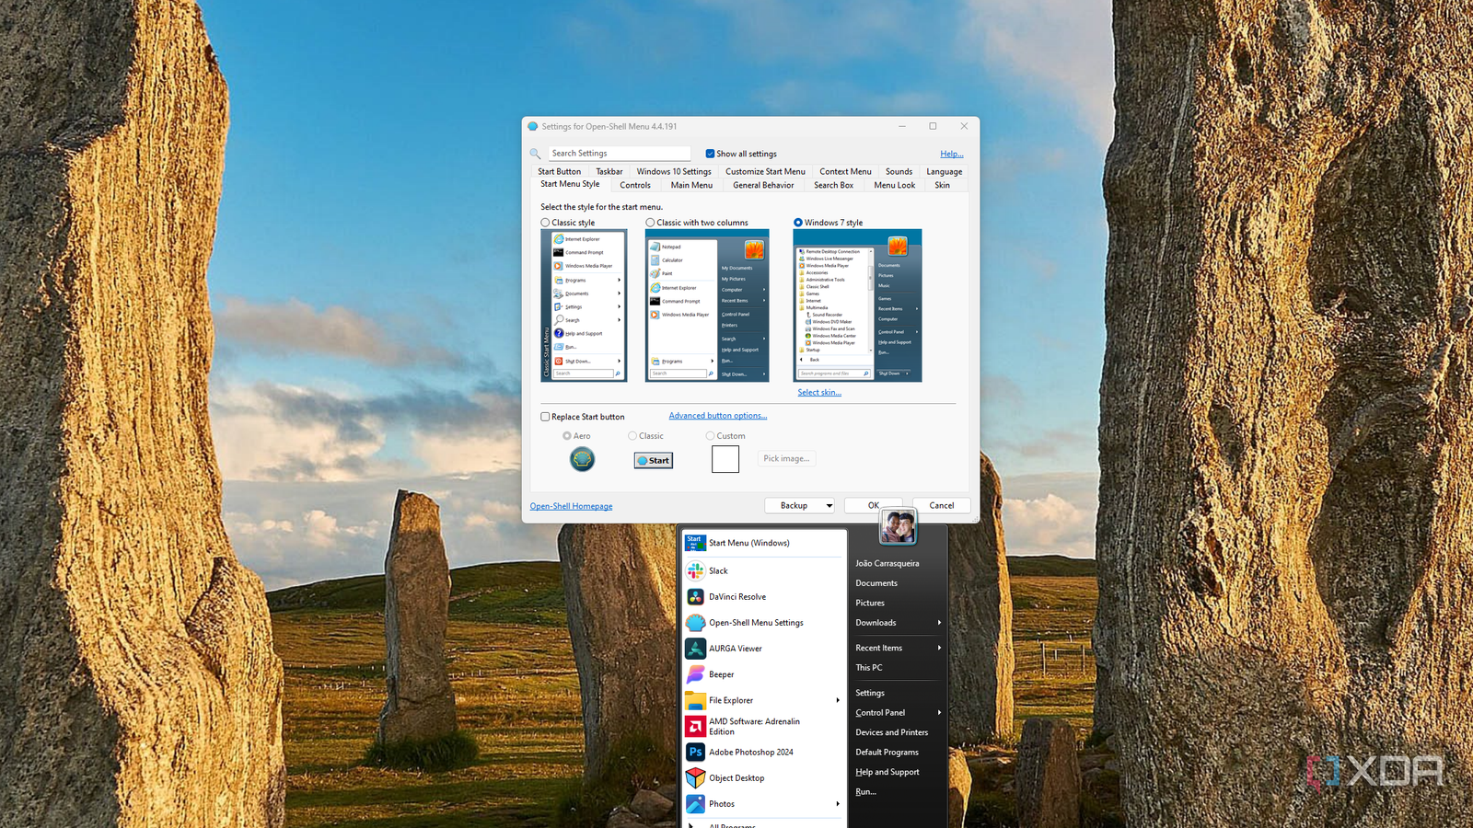Image resolution: width=1473 pixels, height=828 pixels.
Task: Open AMD Software: Adrenalin Edition
Action: 755,726
